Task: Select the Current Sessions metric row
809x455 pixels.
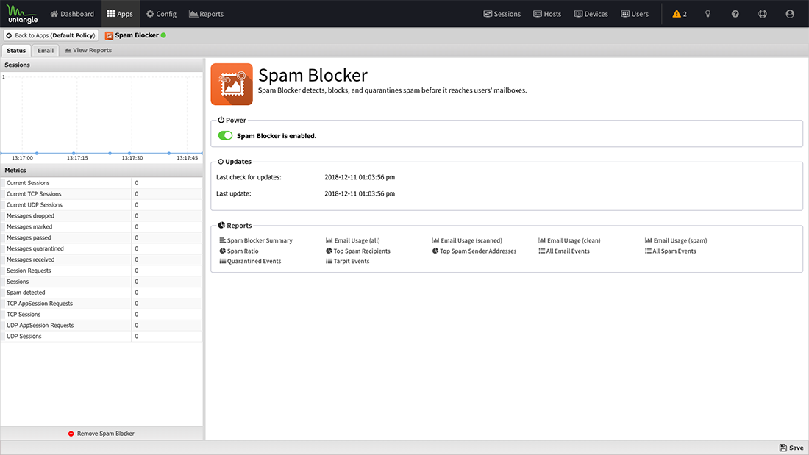Action: (x=101, y=183)
